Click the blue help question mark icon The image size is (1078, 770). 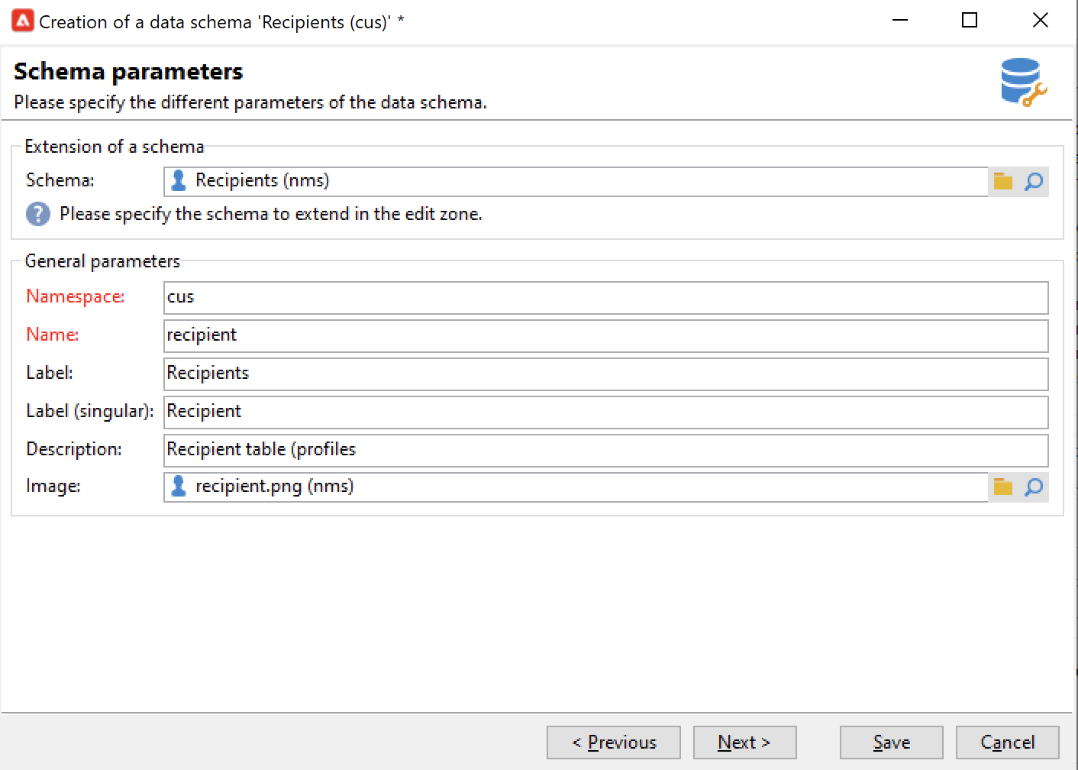(x=38, y=214)
